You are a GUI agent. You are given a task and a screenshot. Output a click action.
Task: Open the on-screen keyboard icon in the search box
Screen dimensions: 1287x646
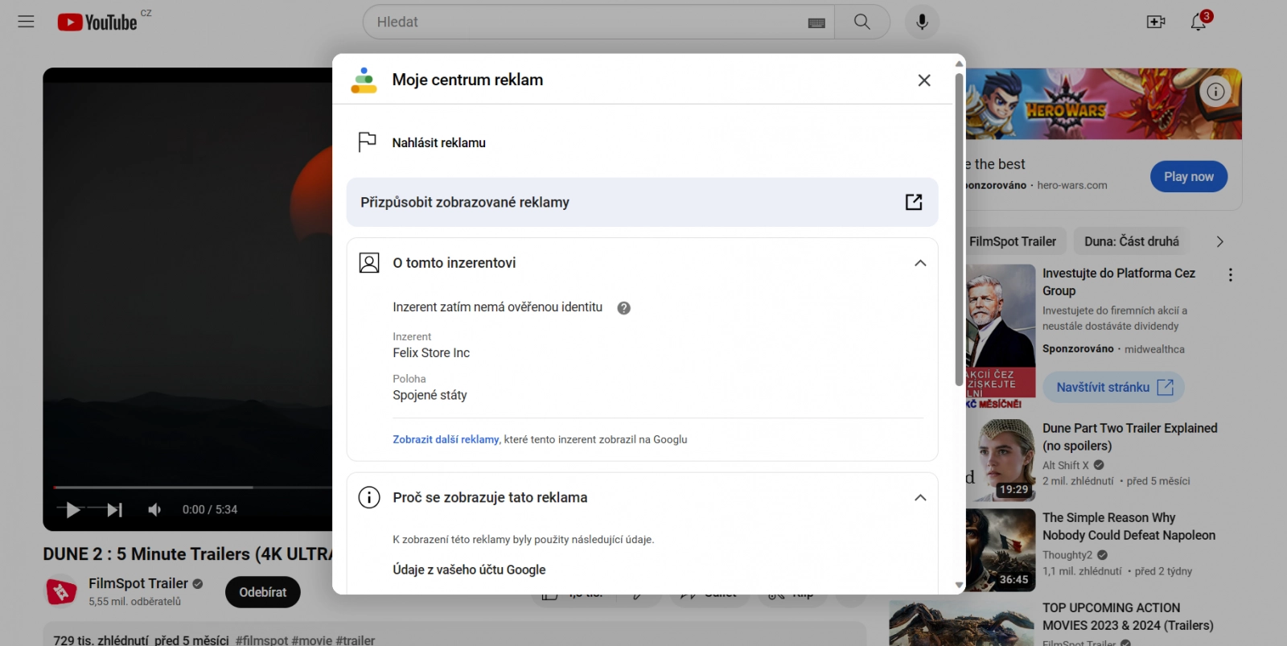coord(816,23)
